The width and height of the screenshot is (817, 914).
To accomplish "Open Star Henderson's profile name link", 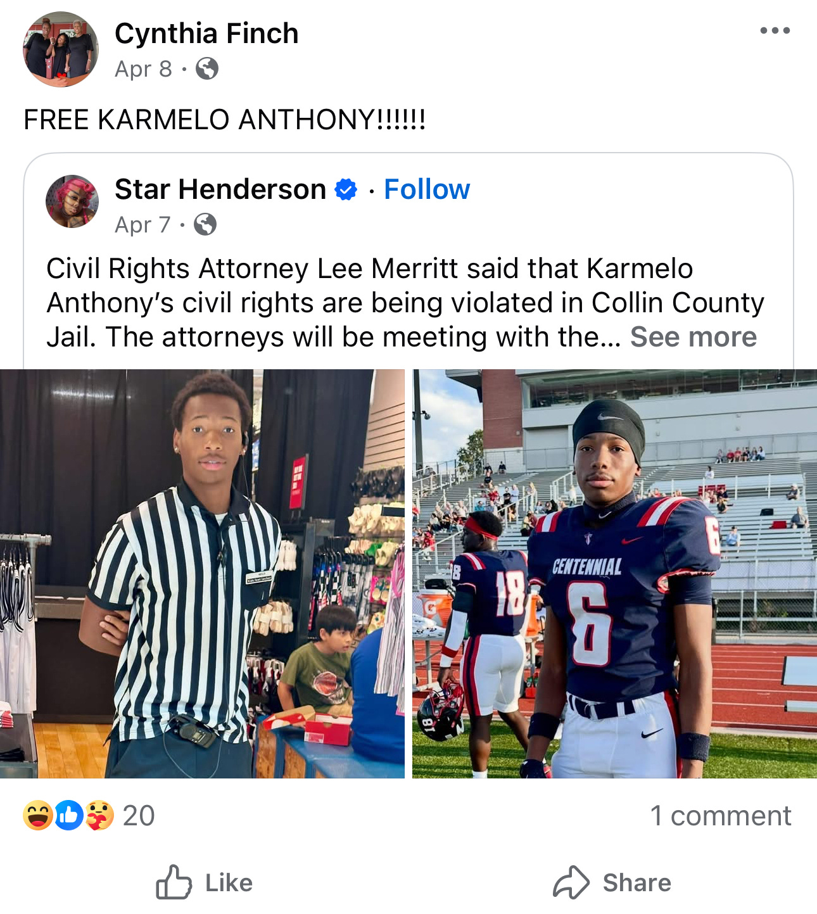I will pos(220,189).
